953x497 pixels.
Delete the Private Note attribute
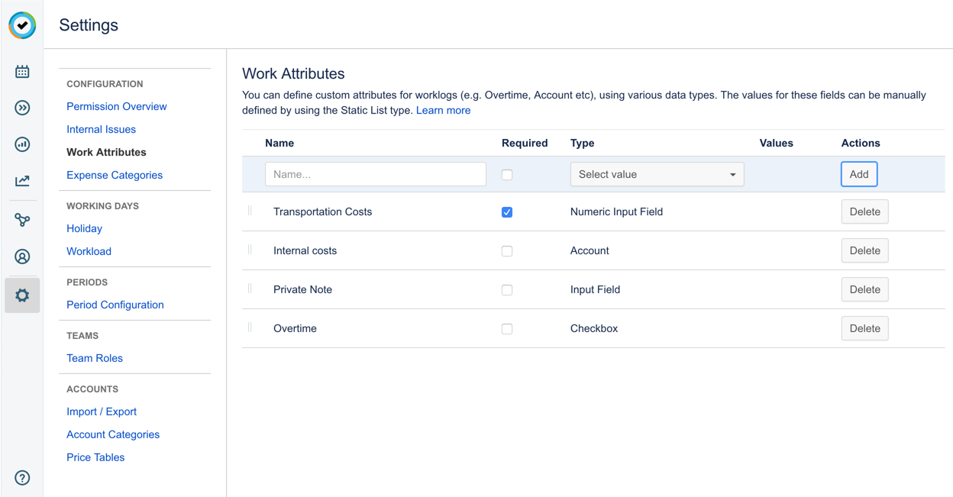click(x=864, y=289)
